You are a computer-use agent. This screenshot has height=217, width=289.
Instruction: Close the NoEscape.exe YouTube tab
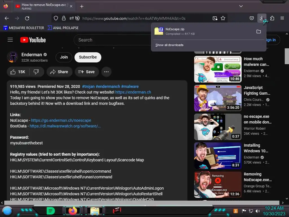click(71, 6)
